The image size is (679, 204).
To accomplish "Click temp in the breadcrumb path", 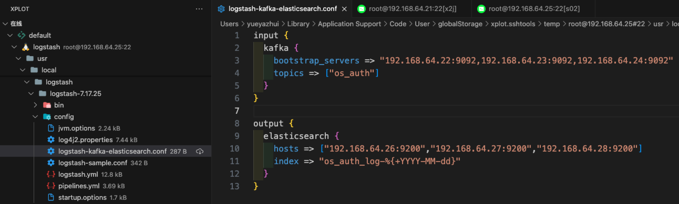I will click(x=552, y=24).
